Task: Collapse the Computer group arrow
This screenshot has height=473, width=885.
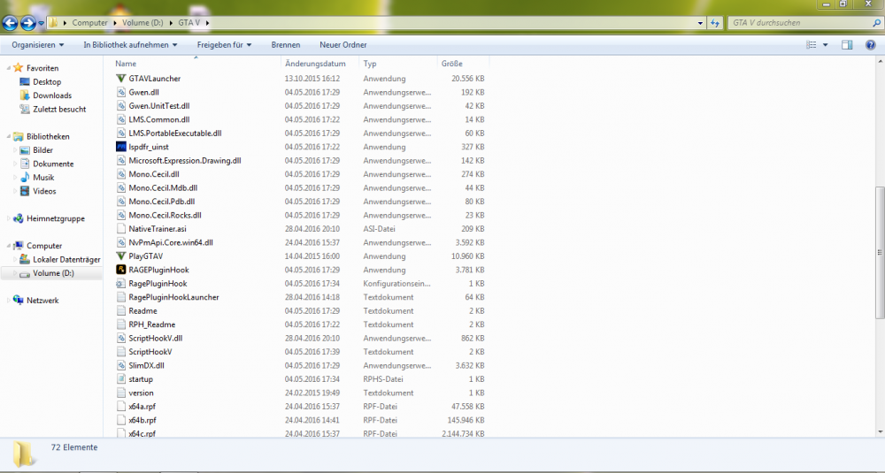Action: pyautogui.click(x=9, y=247)
